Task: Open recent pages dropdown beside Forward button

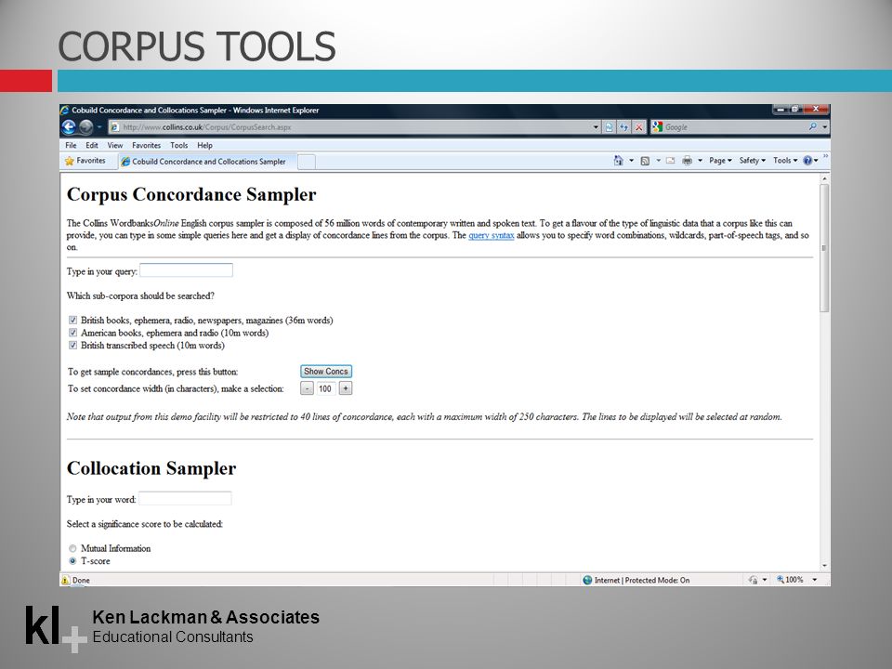Action: pyautogui.click(x=99, y=127)
